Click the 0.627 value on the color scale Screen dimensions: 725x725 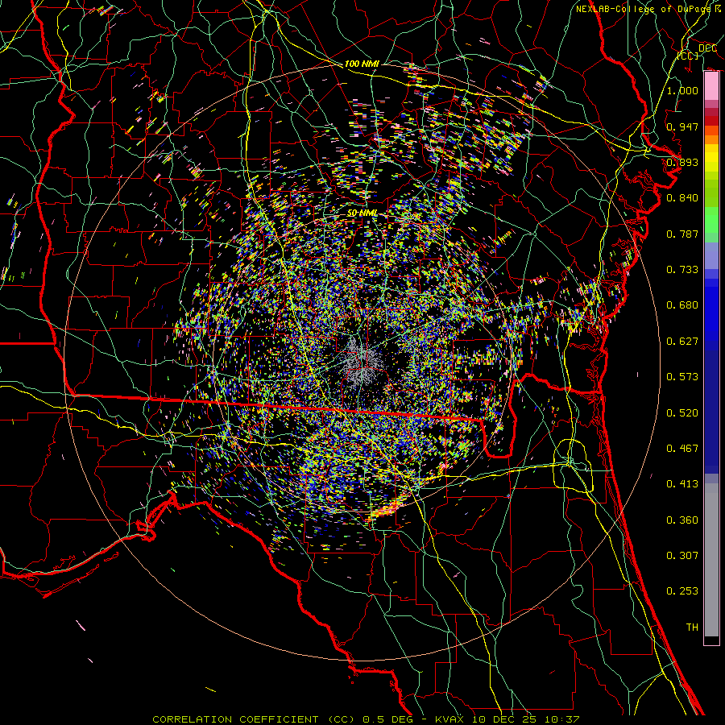click(682, 342)
